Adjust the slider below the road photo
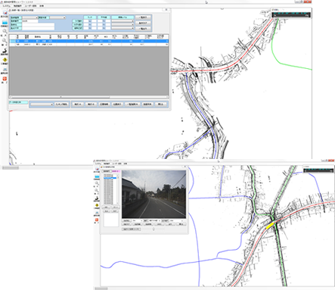This screenshot has height=290, width=335. tap(154, 229)
